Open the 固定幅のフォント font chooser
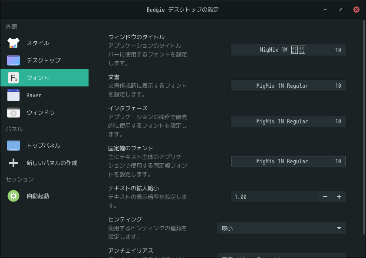Viewport: 366px width, 258px height. (288, 161)
